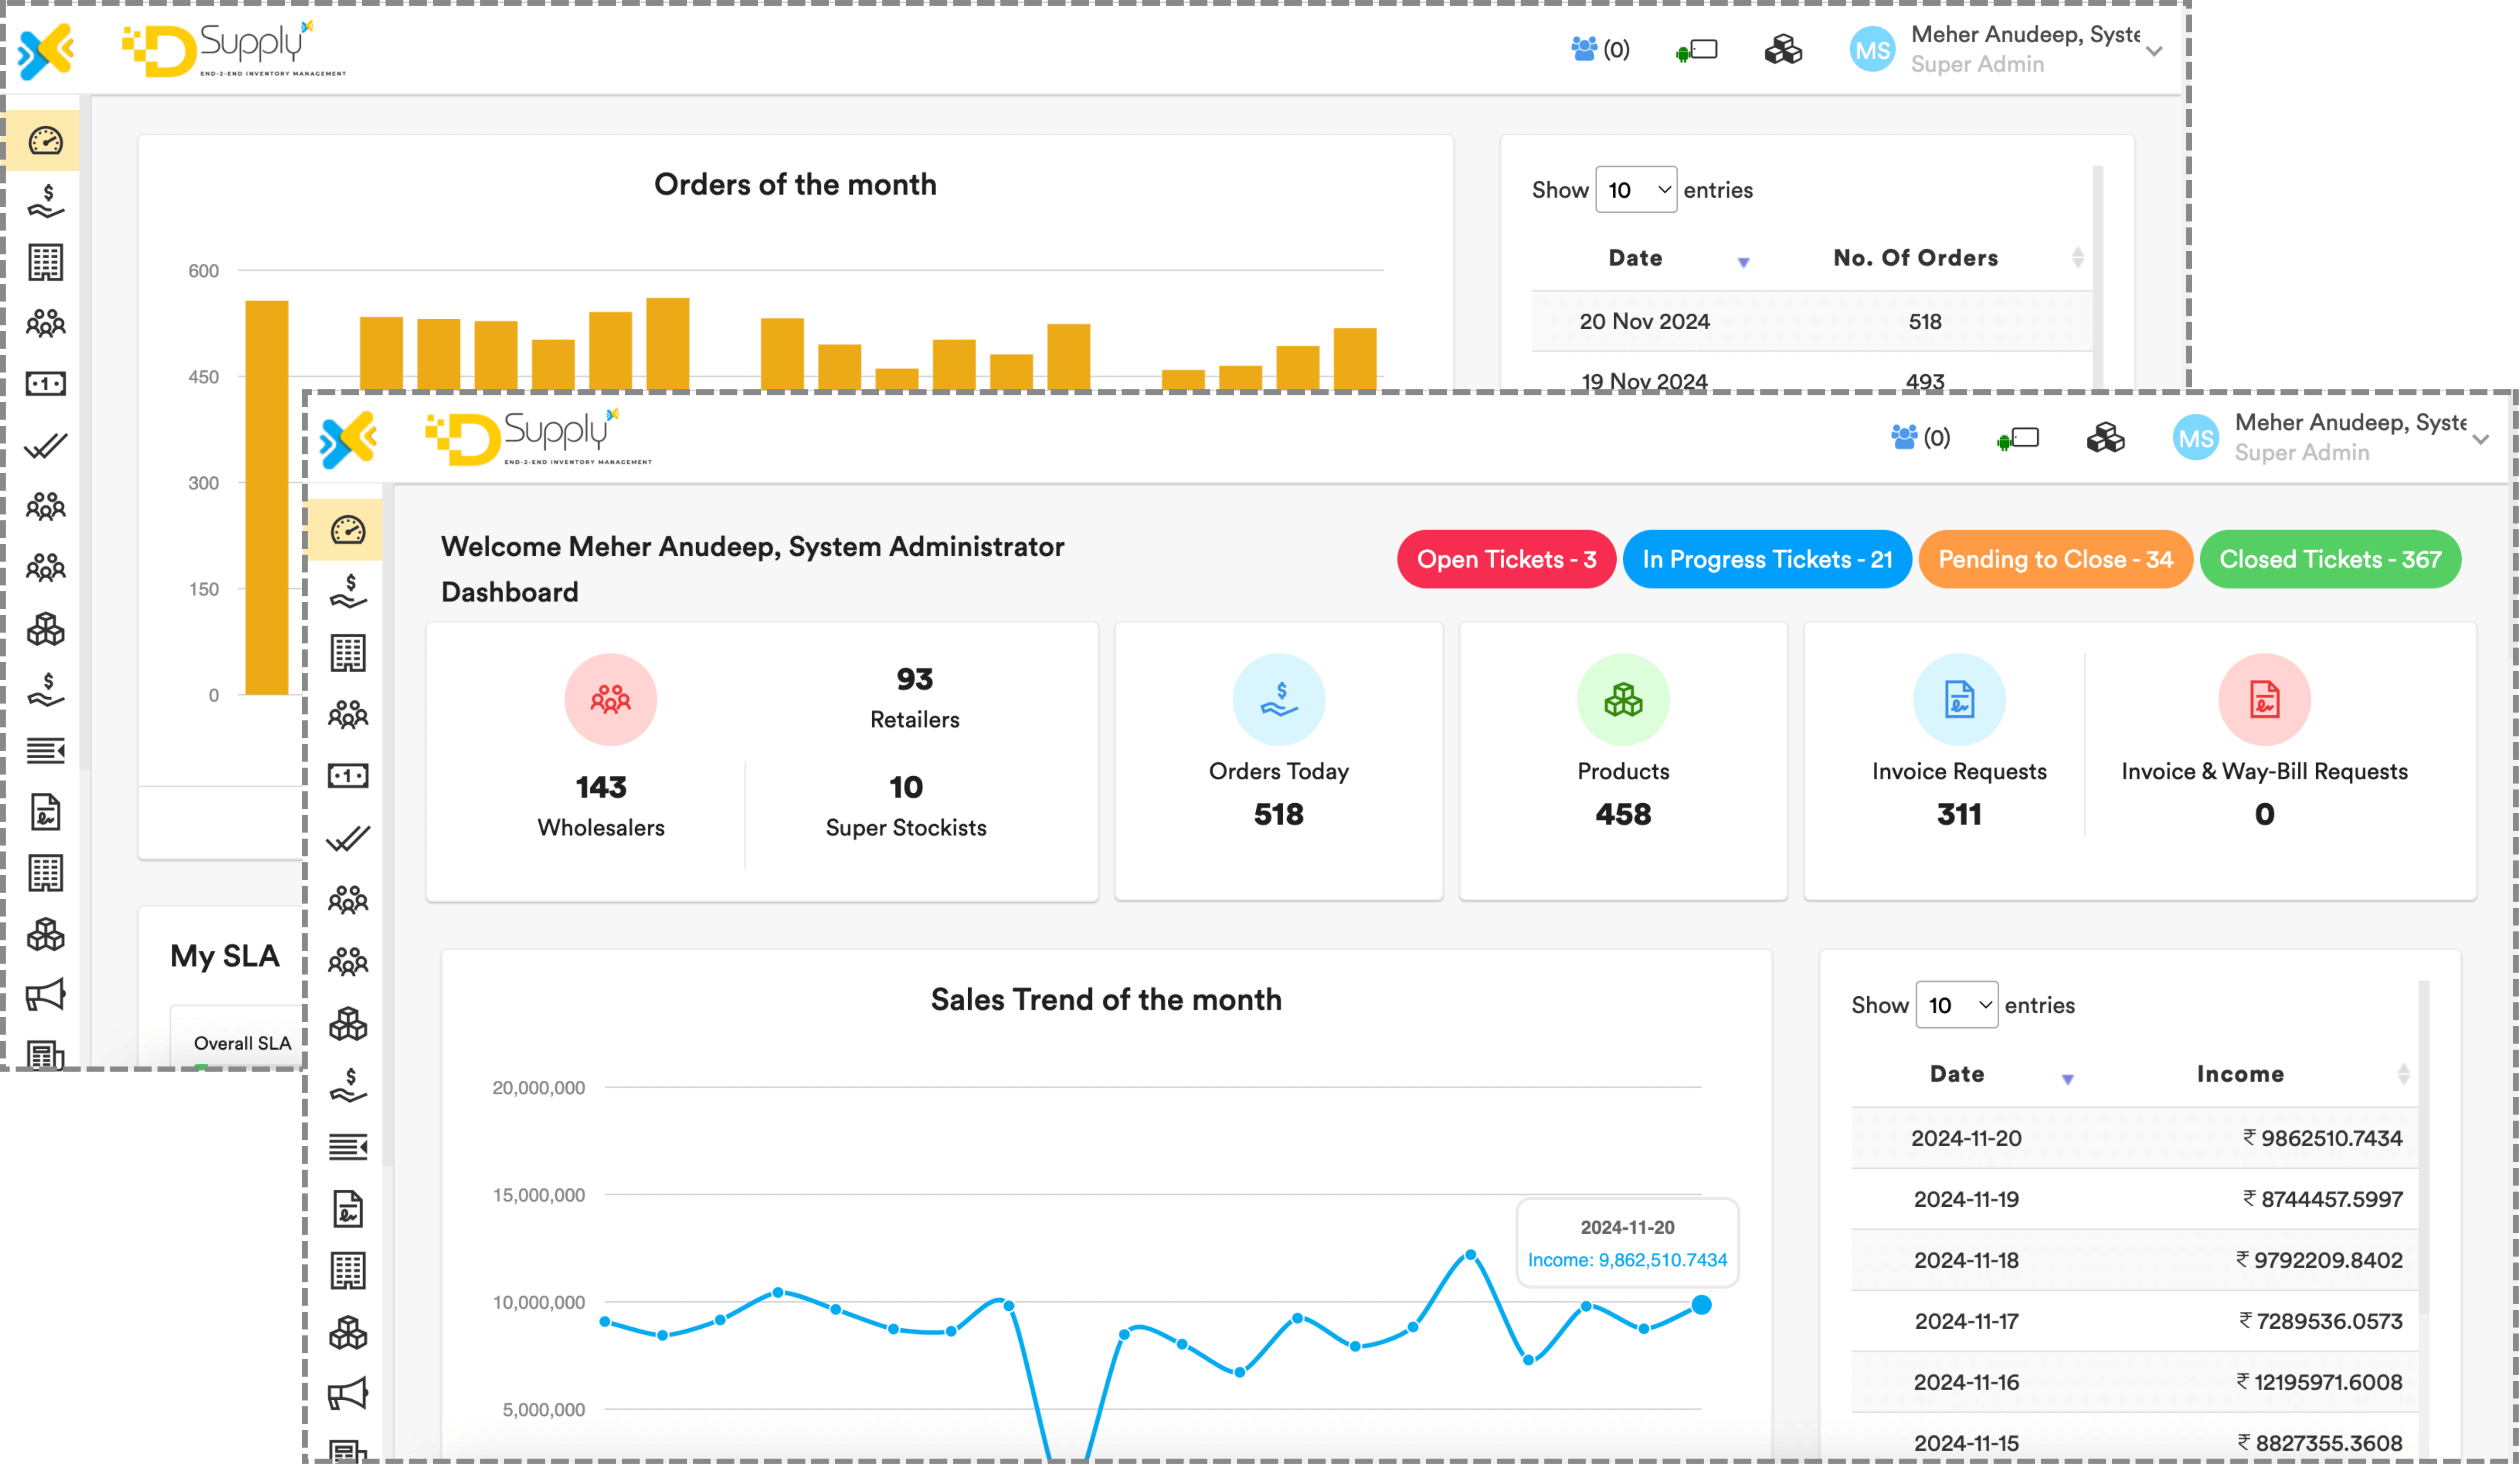Click the '20 Nov 2024' cell in Orders table
2520x1465 pixels.
tap(1644, 321)
